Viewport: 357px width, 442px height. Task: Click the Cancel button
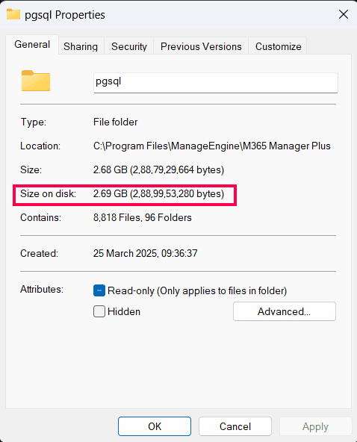pyautogui.click(x=235, y=426)
